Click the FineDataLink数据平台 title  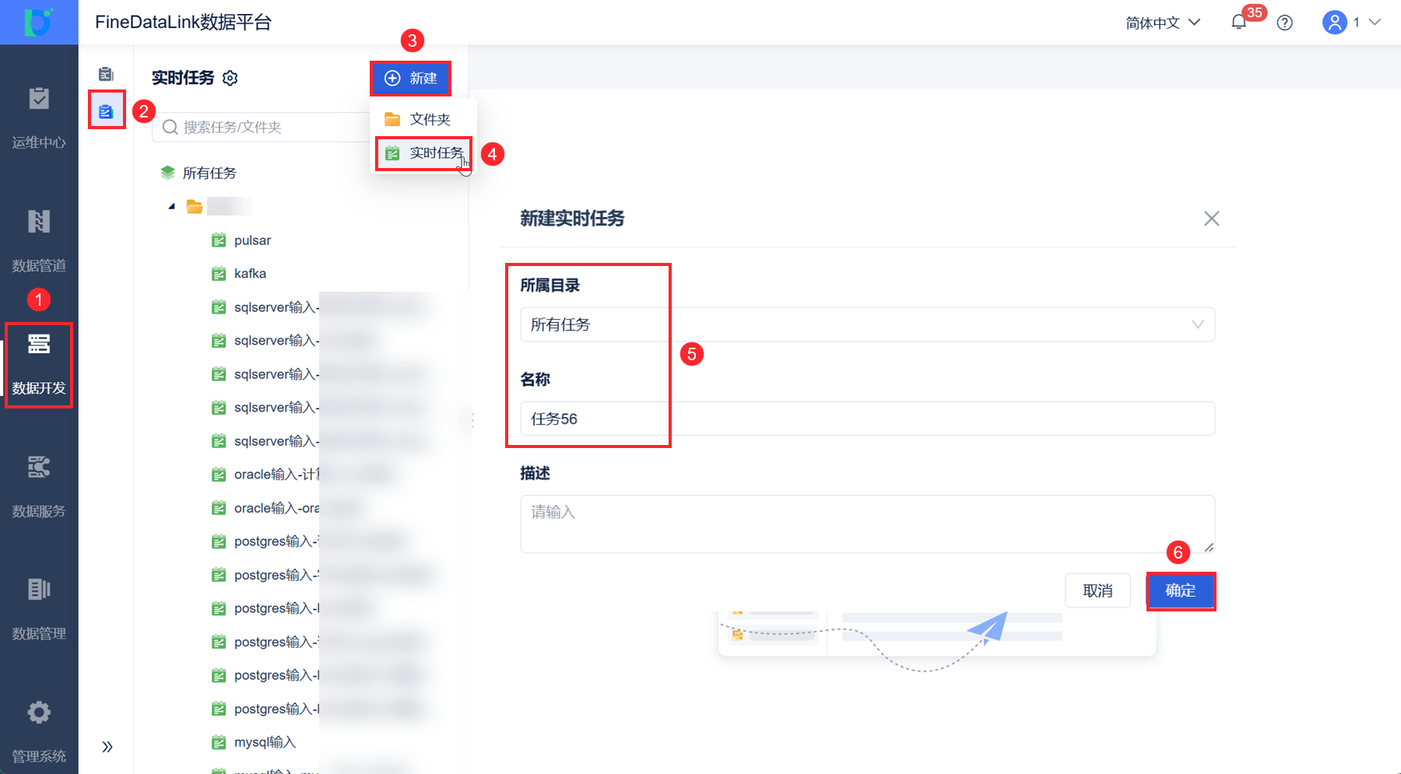coord(183,22)
